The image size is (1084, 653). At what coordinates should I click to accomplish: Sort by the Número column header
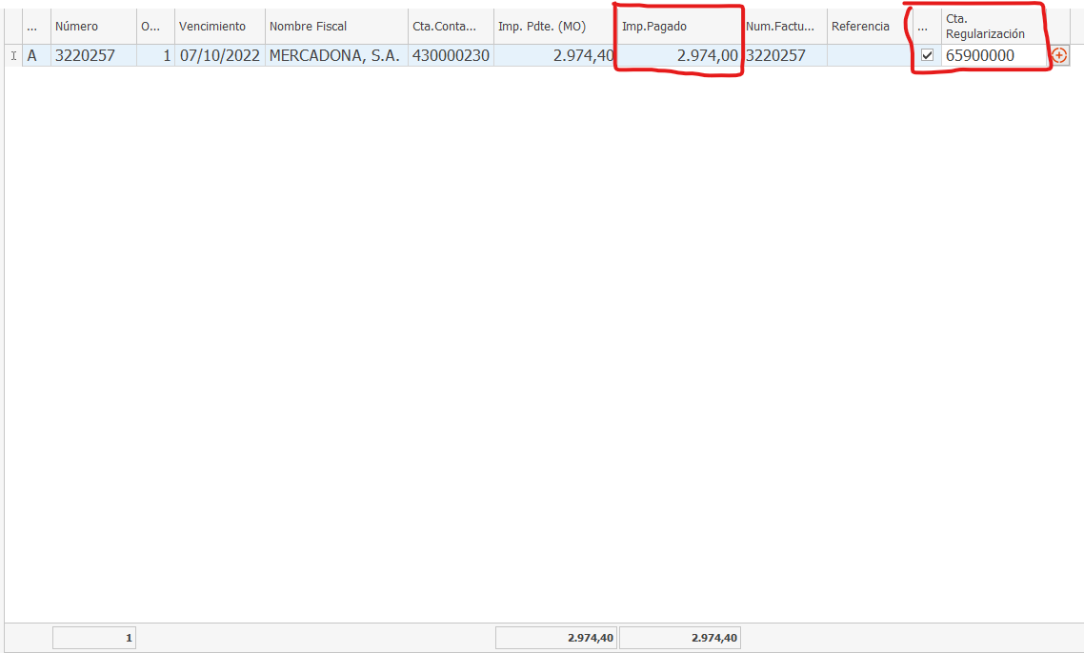coord(92,27)
